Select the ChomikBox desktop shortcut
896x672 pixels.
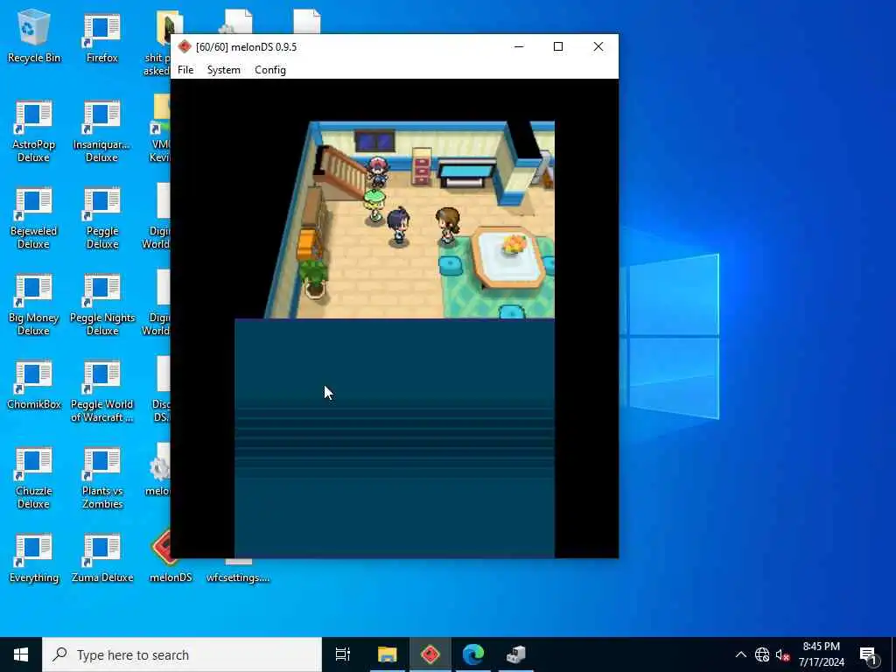tap(34, 385)
